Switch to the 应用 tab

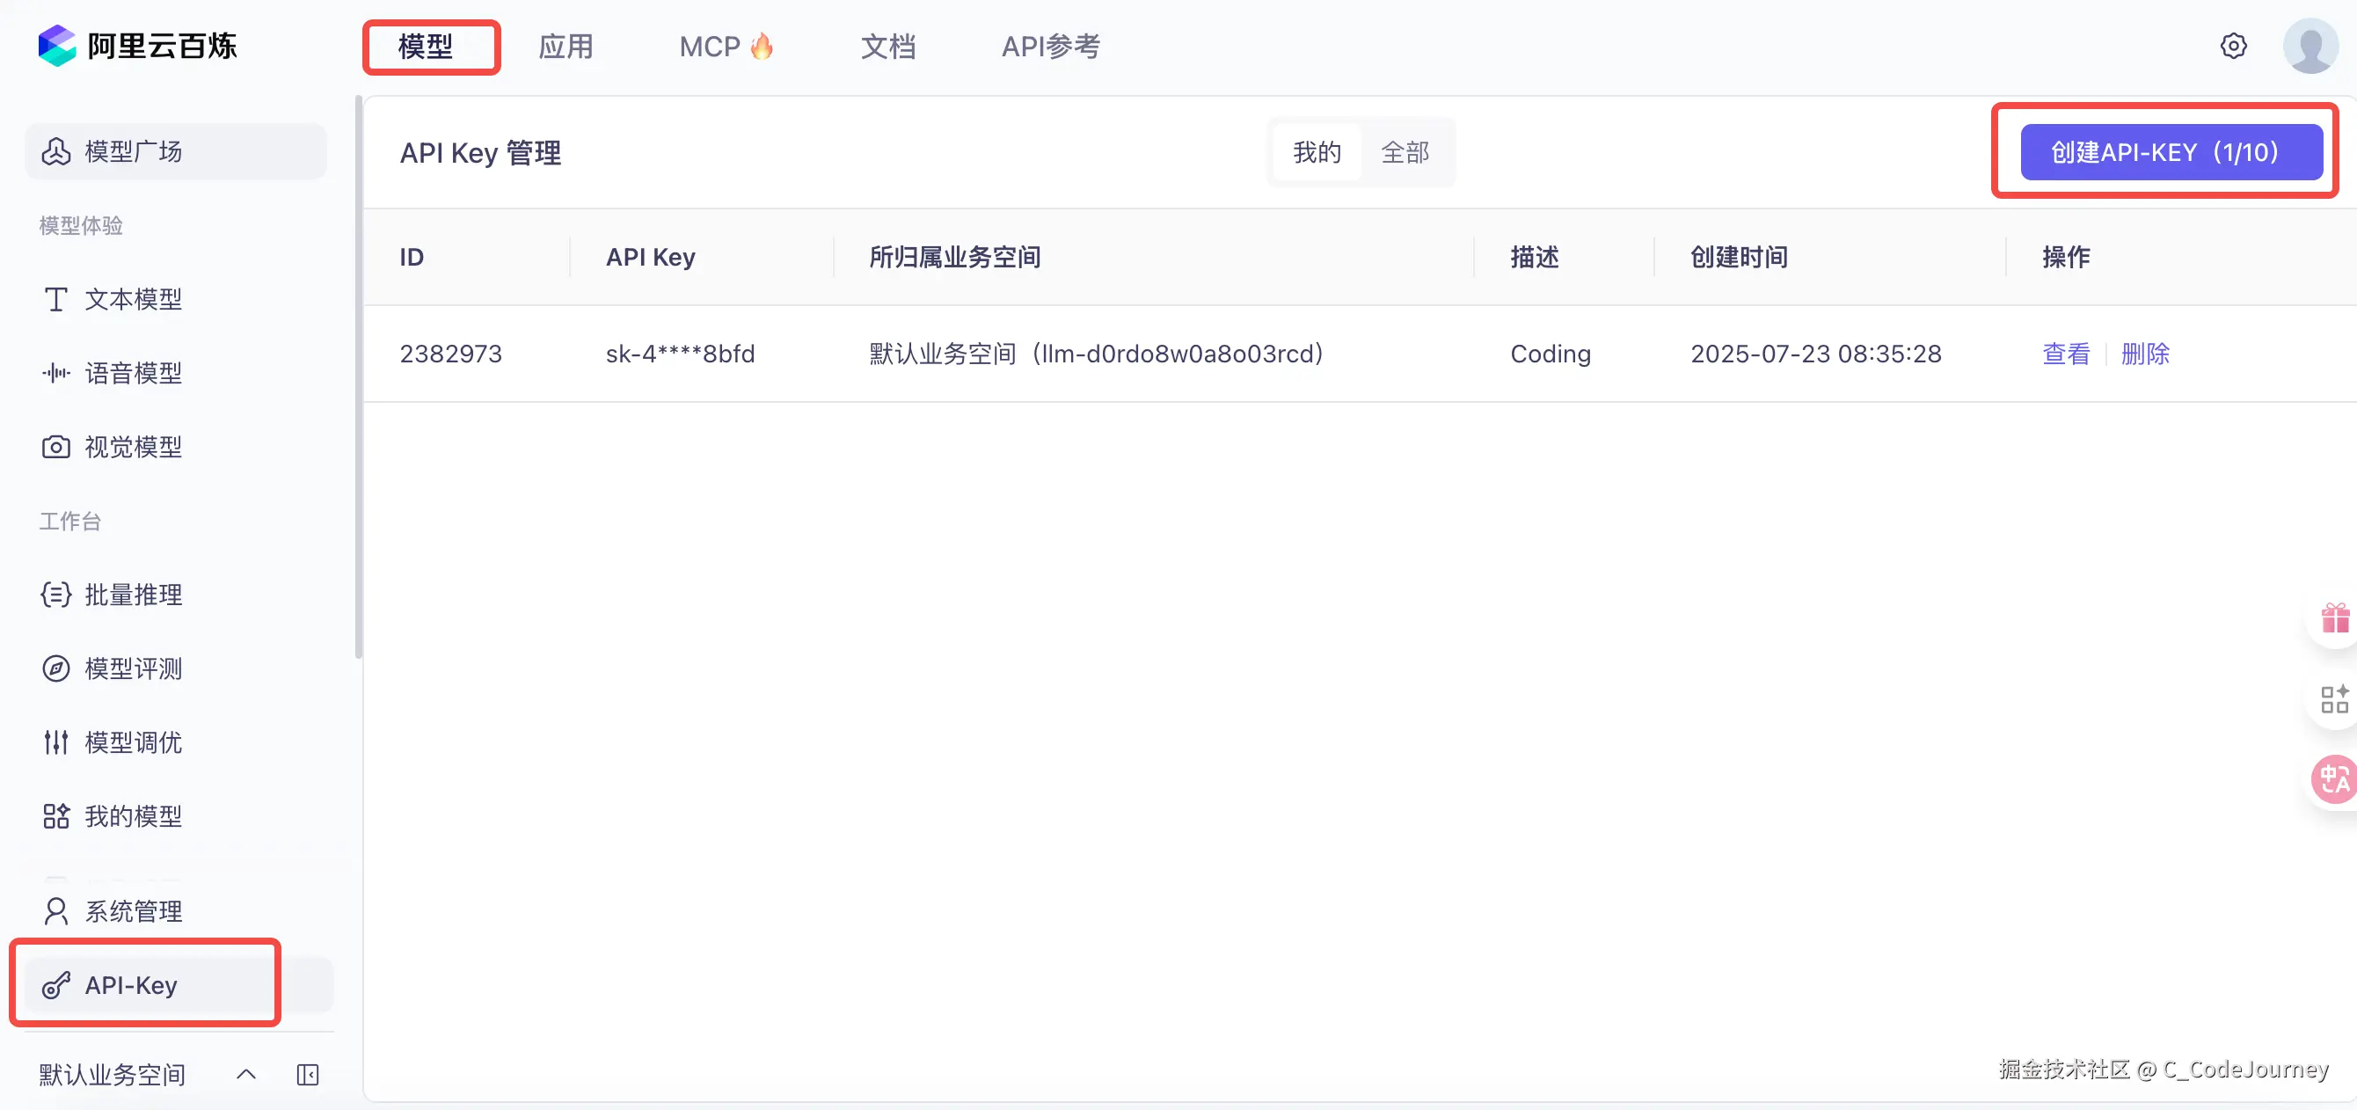(x=566, y=47)
